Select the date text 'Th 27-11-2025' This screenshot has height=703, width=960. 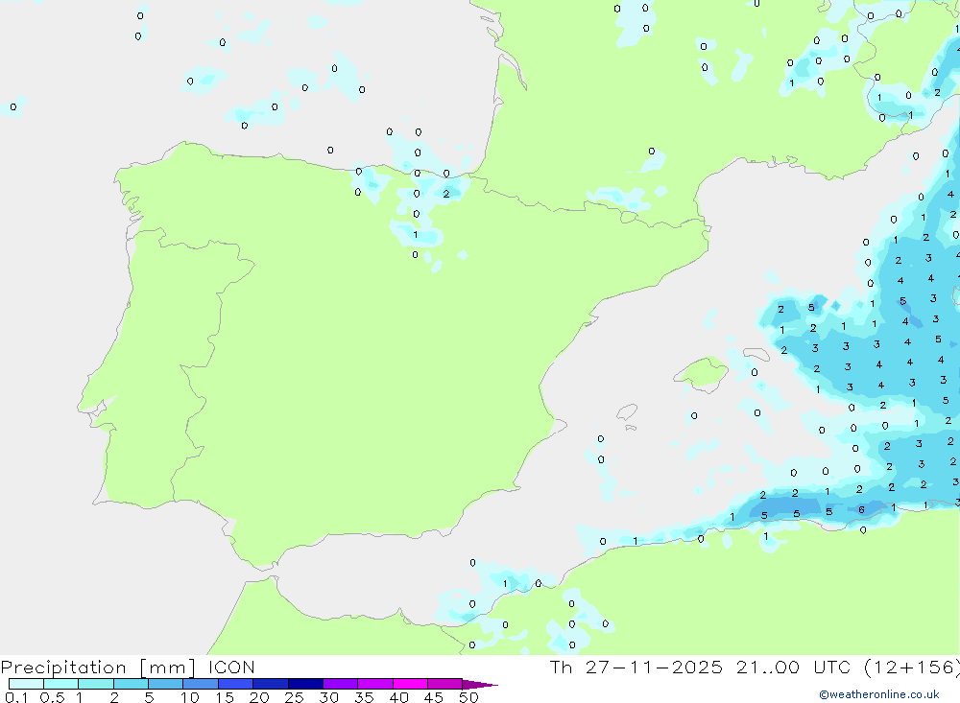[x=636, y=668]
